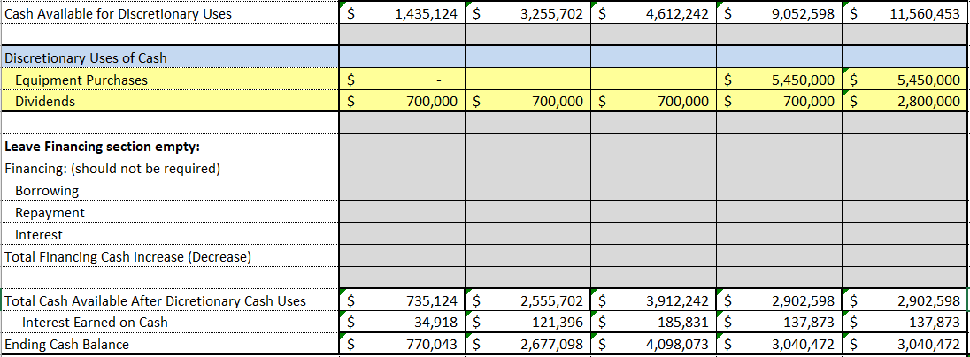Select the Equipment Purchases cell containing a dash

point(402,80)
